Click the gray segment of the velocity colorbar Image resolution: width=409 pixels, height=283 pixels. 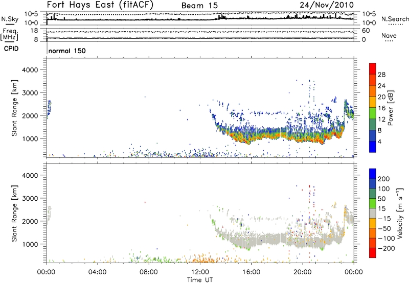[373, 213]
